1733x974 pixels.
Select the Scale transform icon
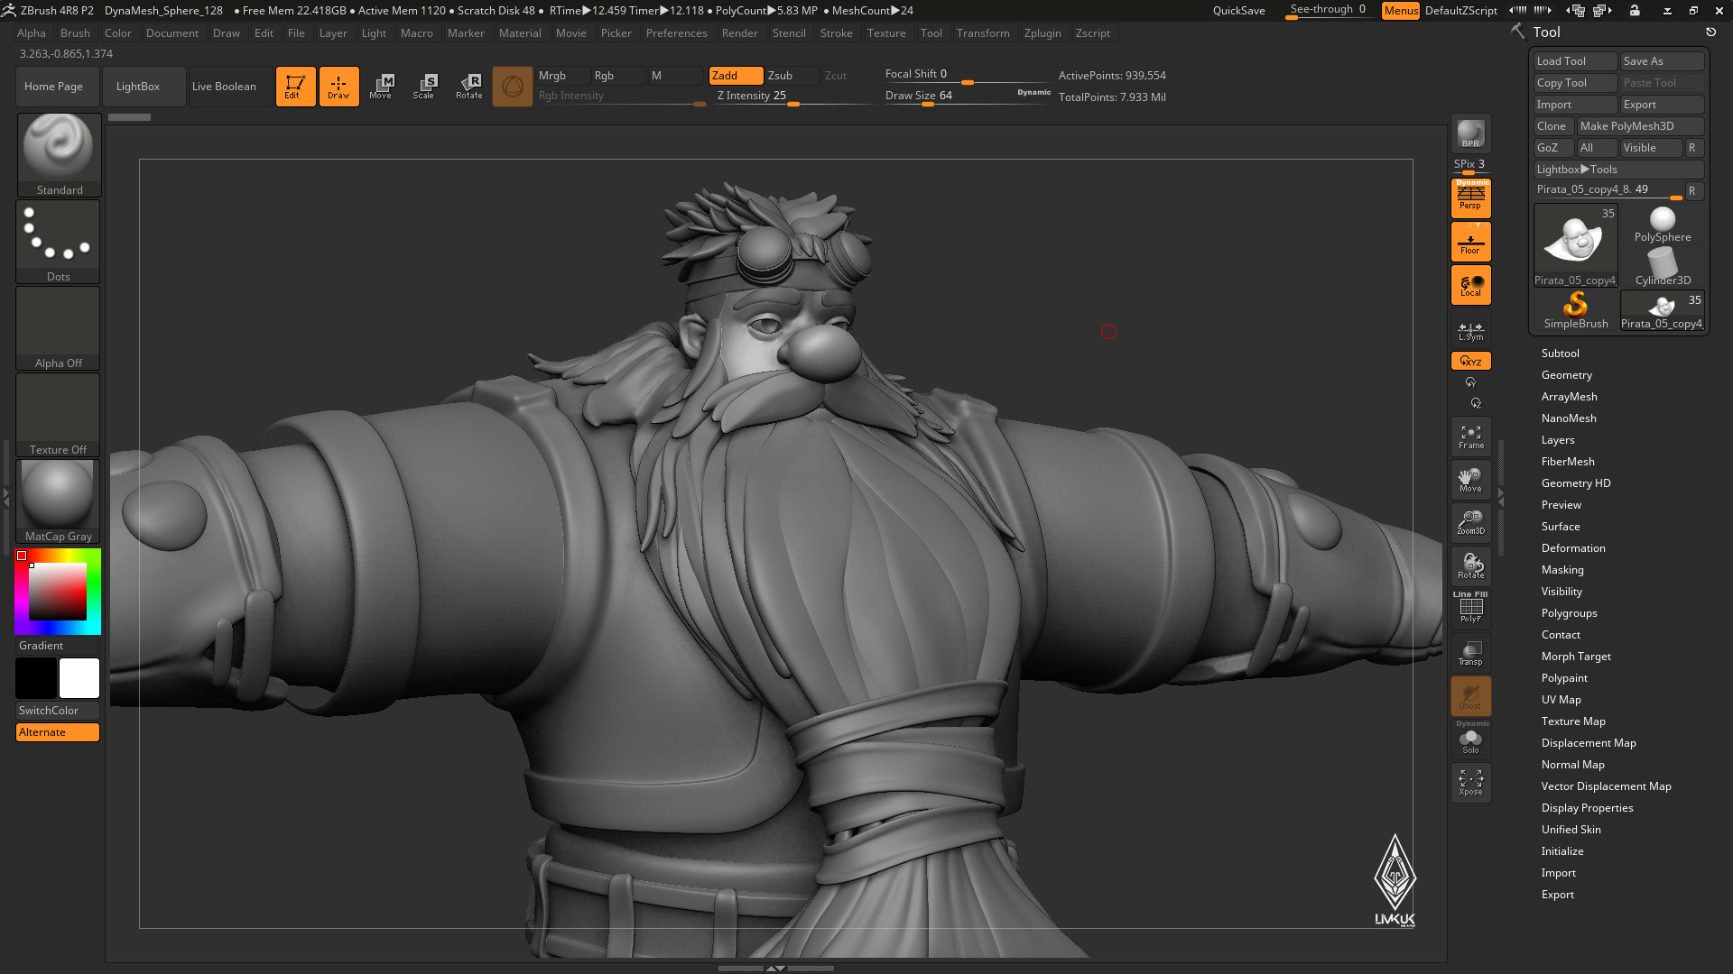coord(424,87)
